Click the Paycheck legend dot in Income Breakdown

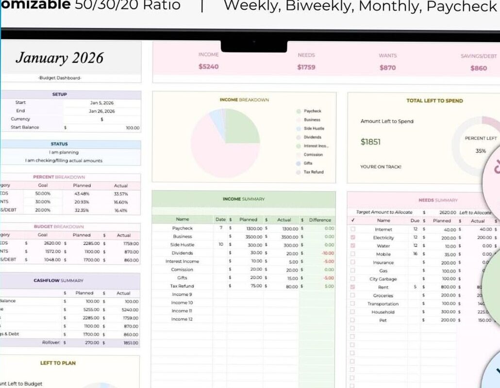[298, 111]
